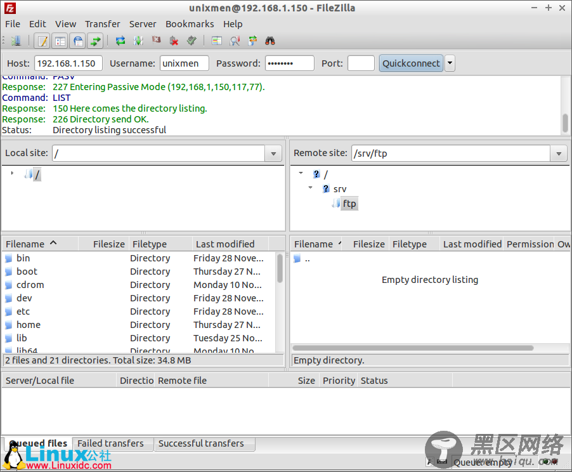
Task: Select the boot directory row
Action: [139, 272]
